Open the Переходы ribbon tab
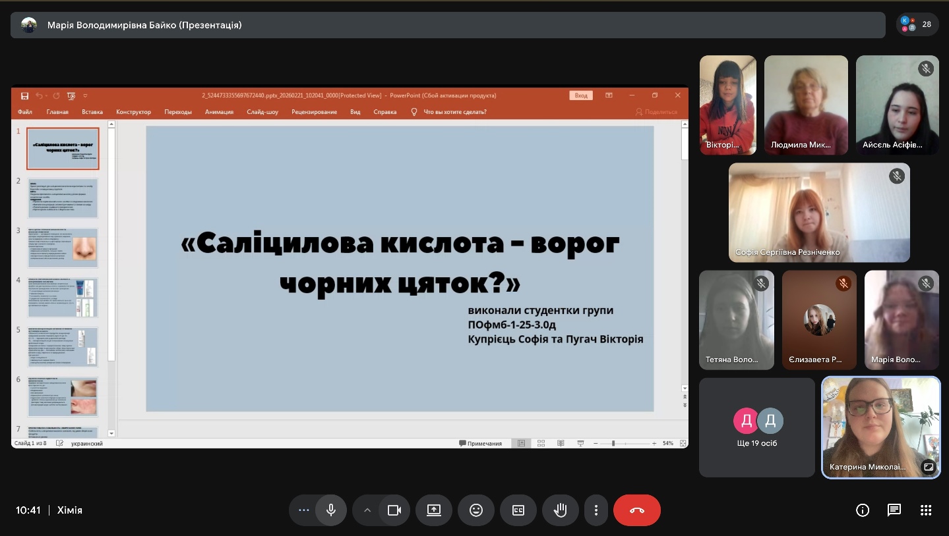This screenshot has height=536, width=949. [178, 112]
